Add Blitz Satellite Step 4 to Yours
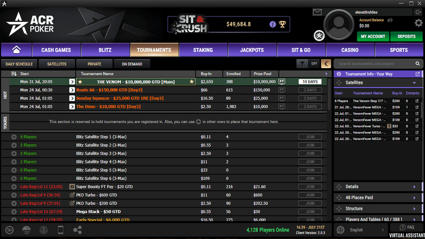 [14, 162]
